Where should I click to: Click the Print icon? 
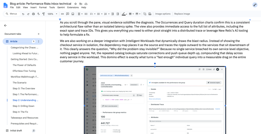(33, 14)
